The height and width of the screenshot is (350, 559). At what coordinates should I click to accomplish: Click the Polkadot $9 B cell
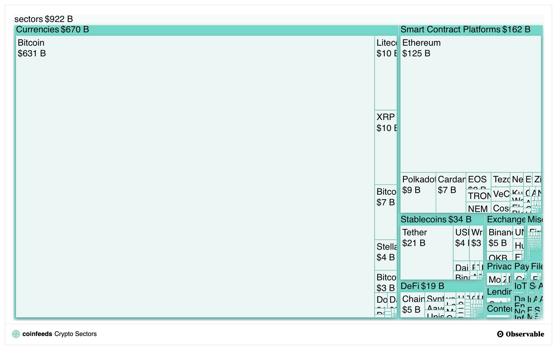point(418,193)
